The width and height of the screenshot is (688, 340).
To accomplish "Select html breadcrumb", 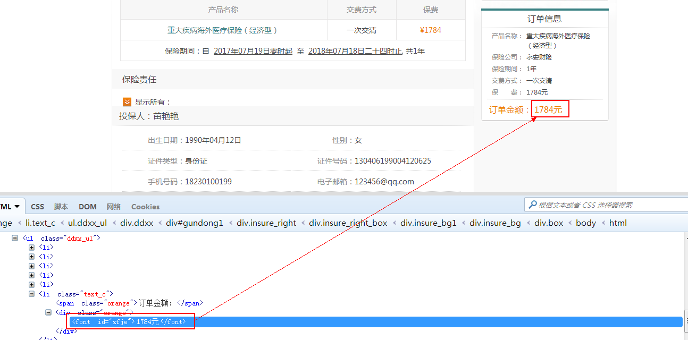I will point(618,223).
